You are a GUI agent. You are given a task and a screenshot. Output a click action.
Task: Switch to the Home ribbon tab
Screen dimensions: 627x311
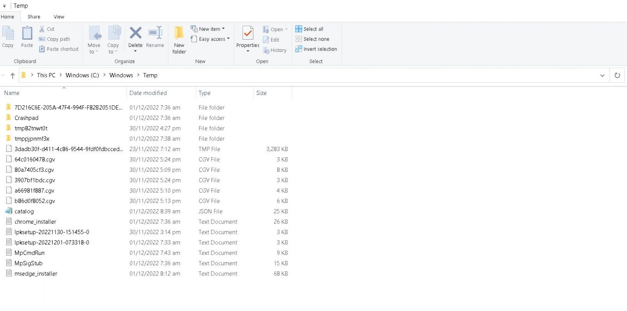[8, 17]
